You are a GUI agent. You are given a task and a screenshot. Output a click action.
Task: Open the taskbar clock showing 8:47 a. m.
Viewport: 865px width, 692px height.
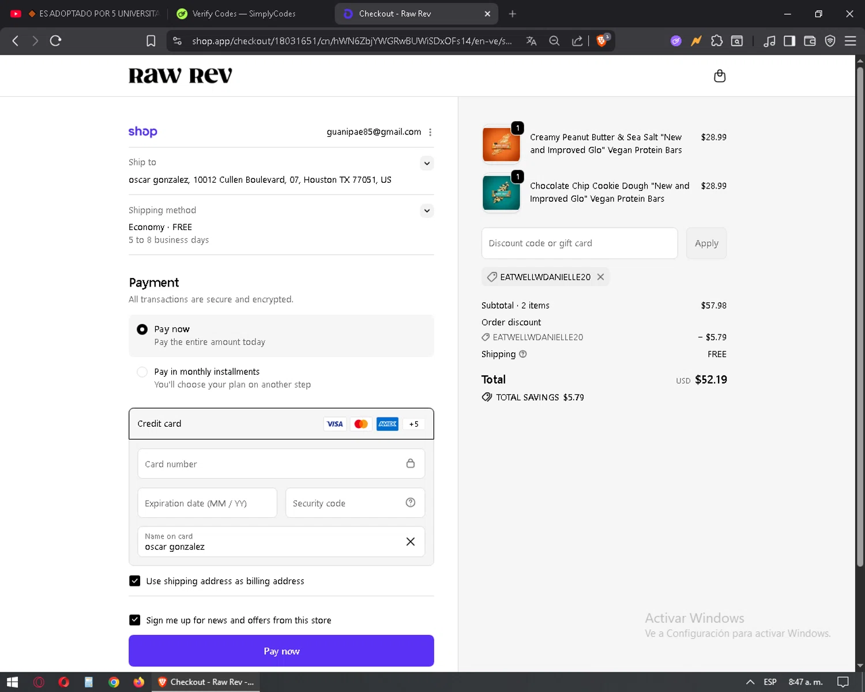(806, 682)
